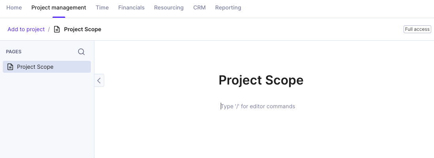Open the Home tab

click(14, 8)
